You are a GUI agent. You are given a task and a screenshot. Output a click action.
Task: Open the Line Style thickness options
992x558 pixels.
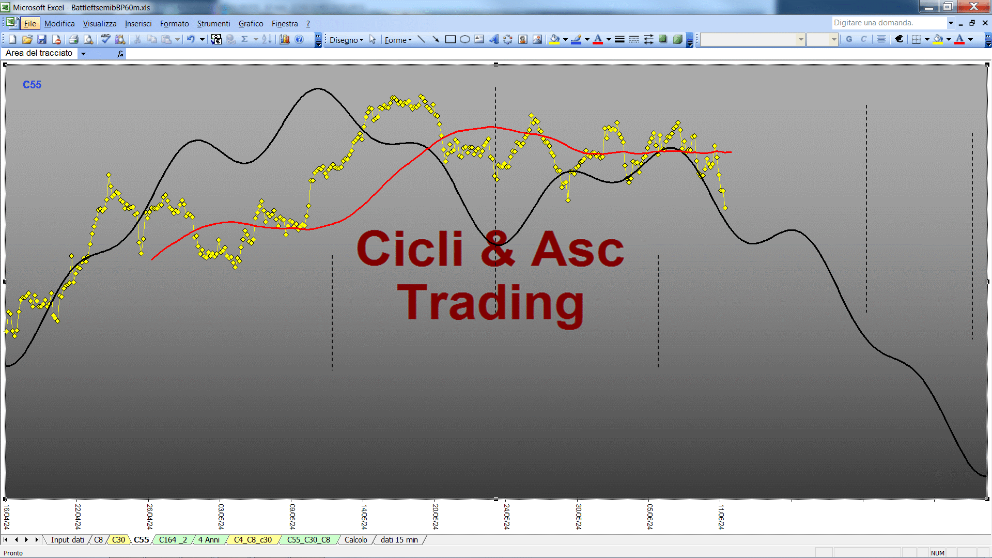tap(619, 39)
